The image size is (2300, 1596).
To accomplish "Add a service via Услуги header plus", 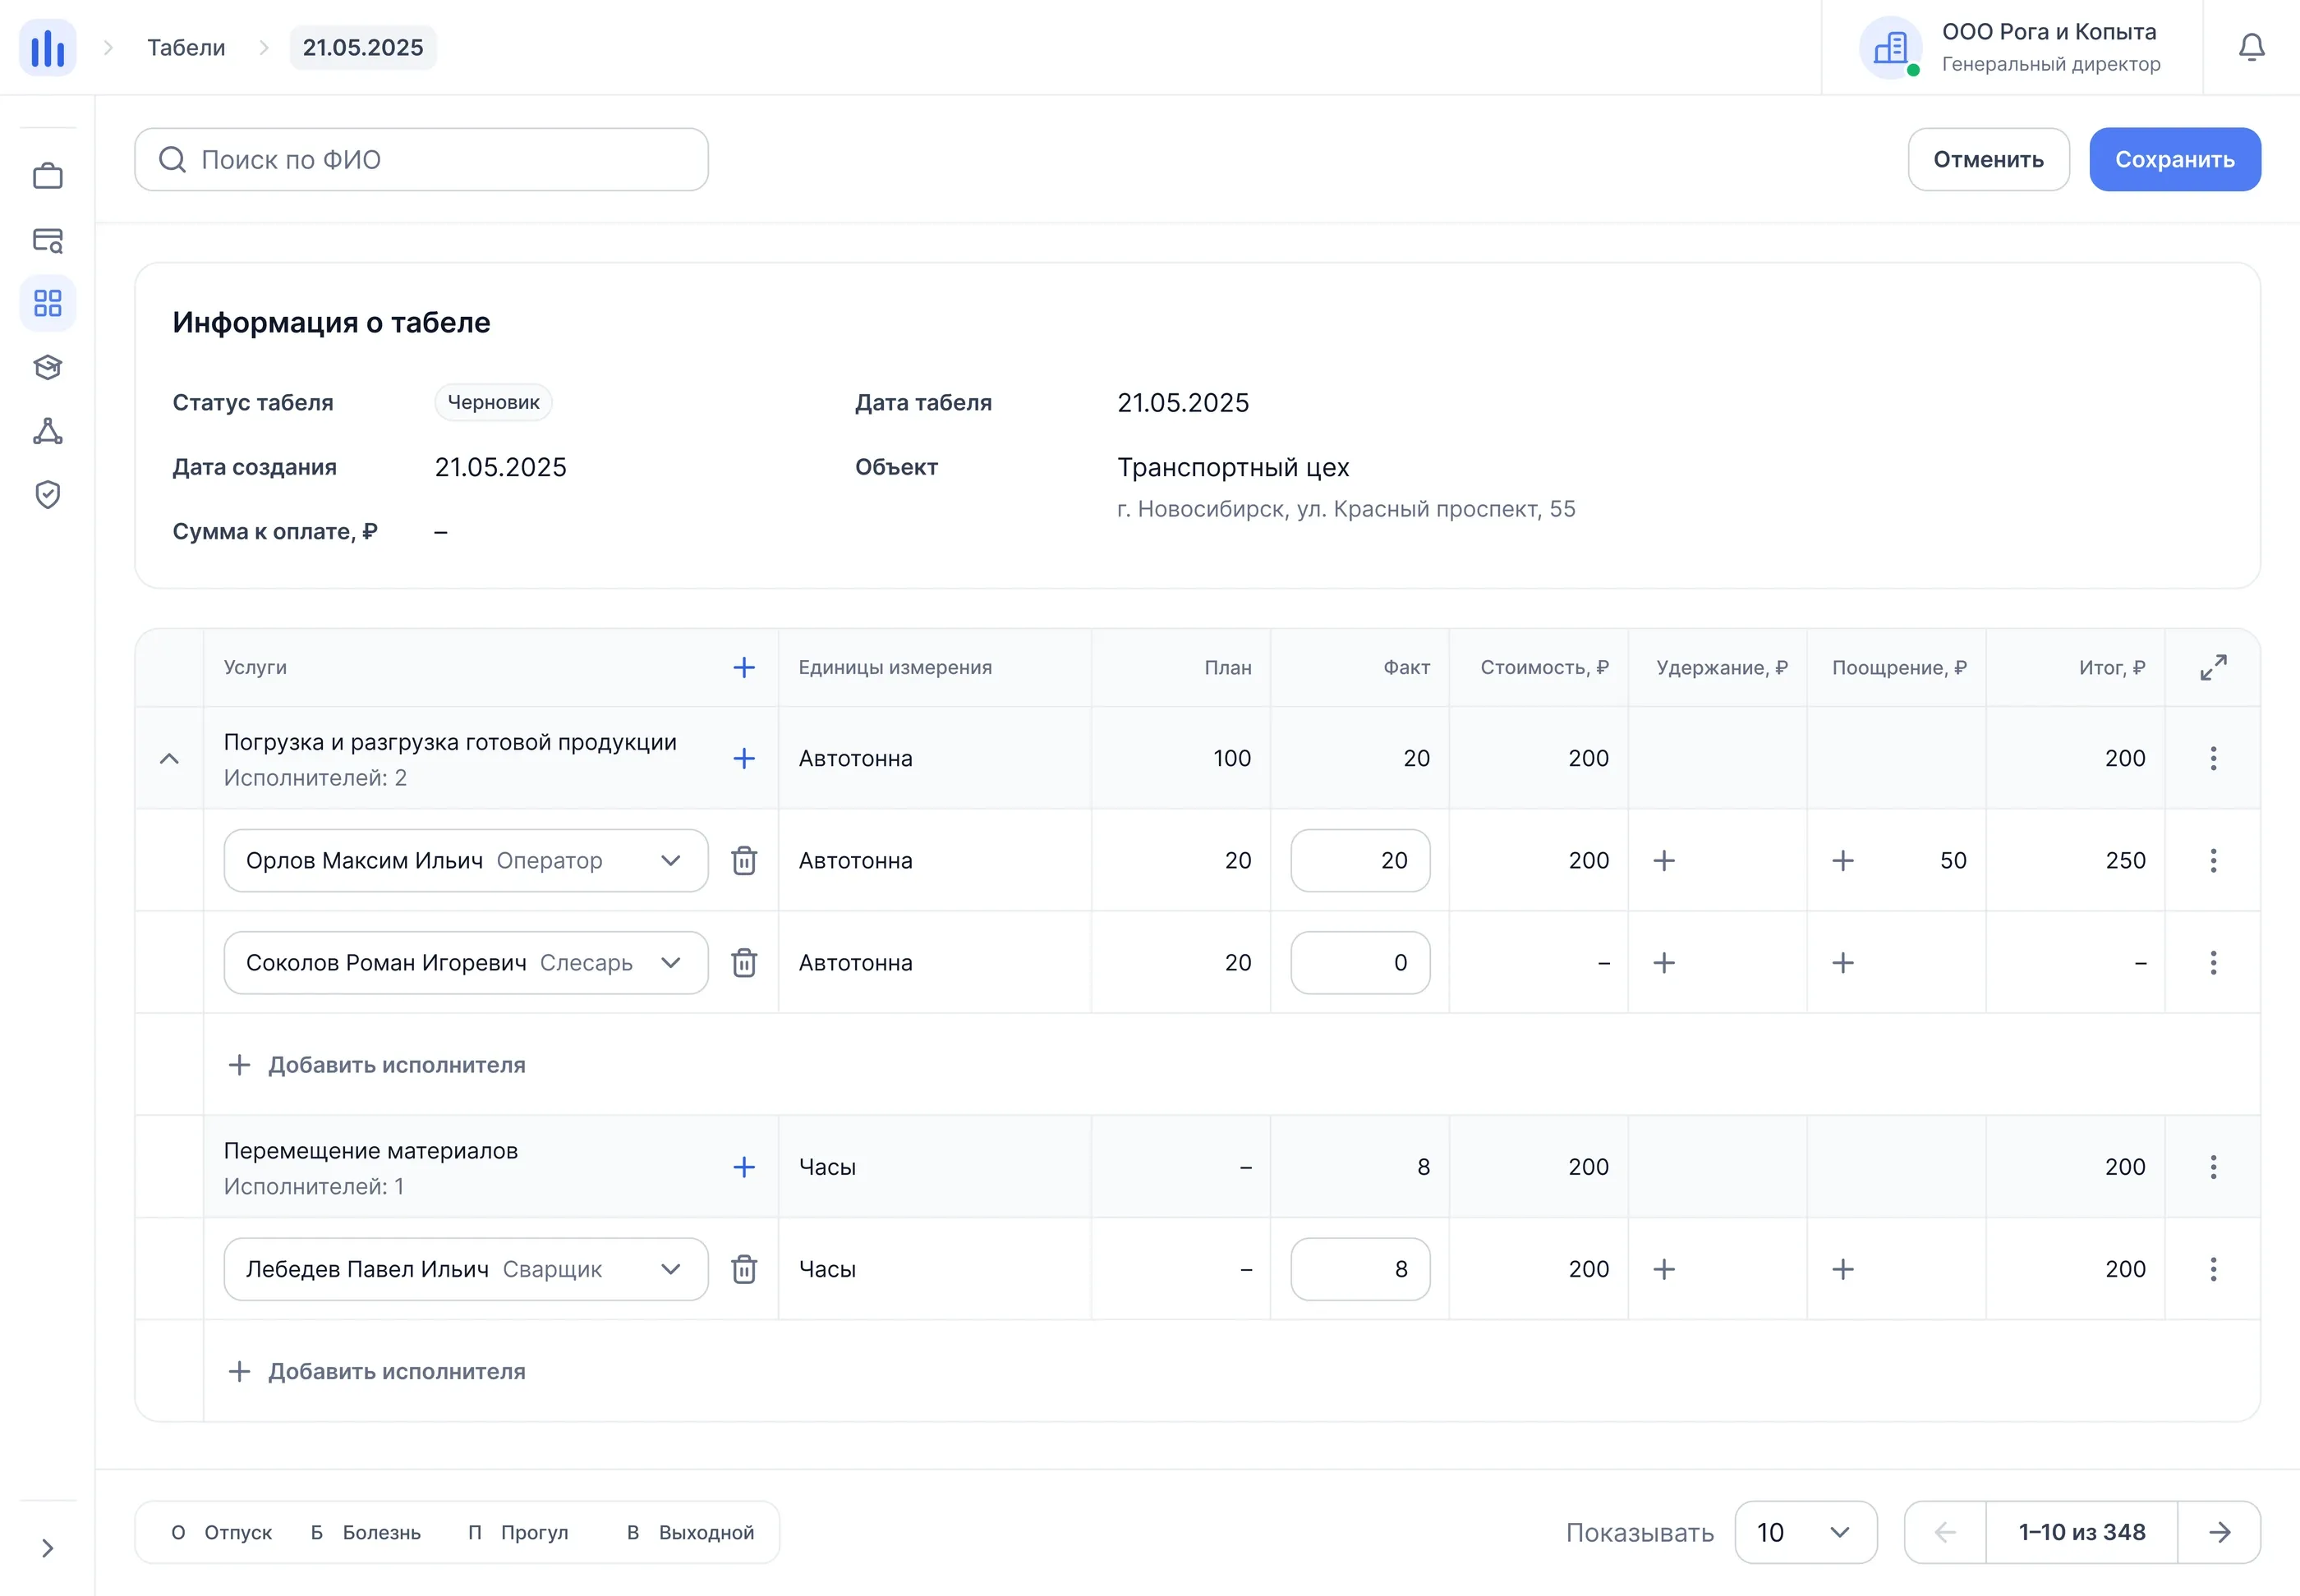I will click(x=743, y=667).
